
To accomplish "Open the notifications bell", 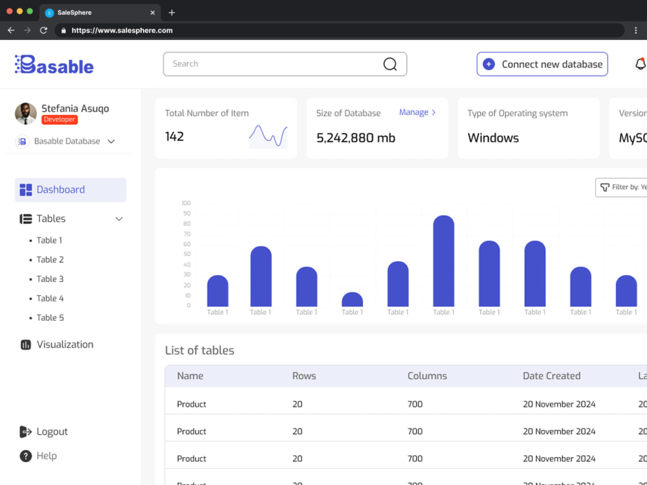I will coord(641,64).
